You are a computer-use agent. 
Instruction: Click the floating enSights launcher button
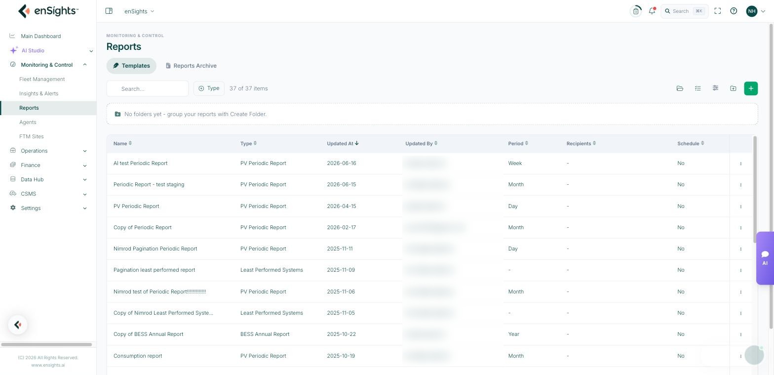(18, 325)
